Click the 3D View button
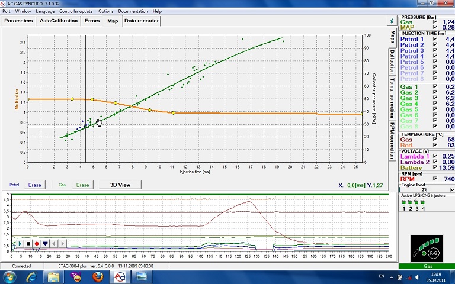Screen dimensions: 455x284 (120, 185)
